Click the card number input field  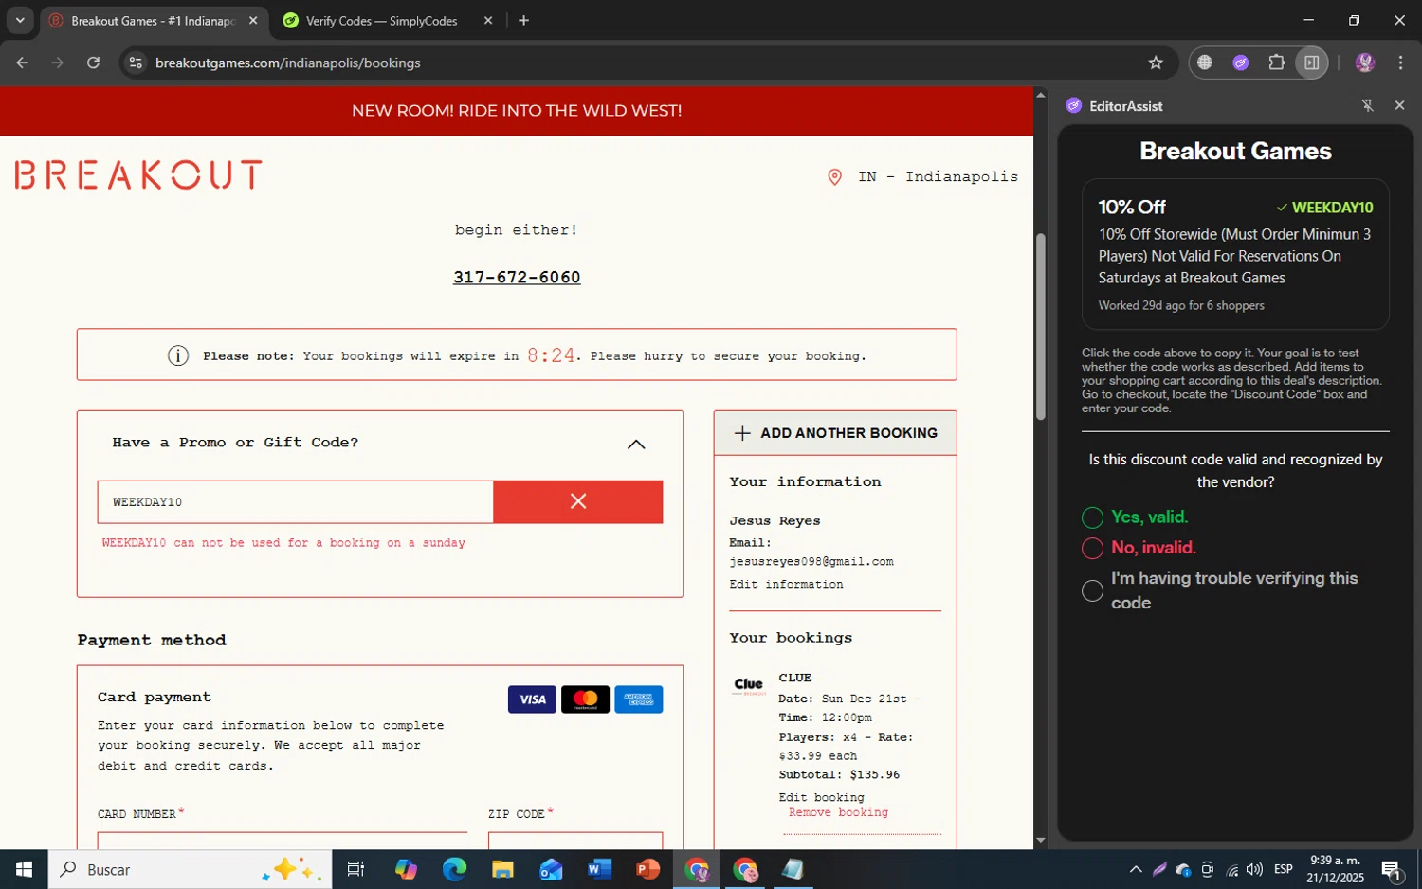pos(283,841)
